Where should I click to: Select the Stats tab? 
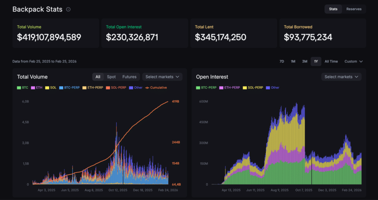(333, 9)
